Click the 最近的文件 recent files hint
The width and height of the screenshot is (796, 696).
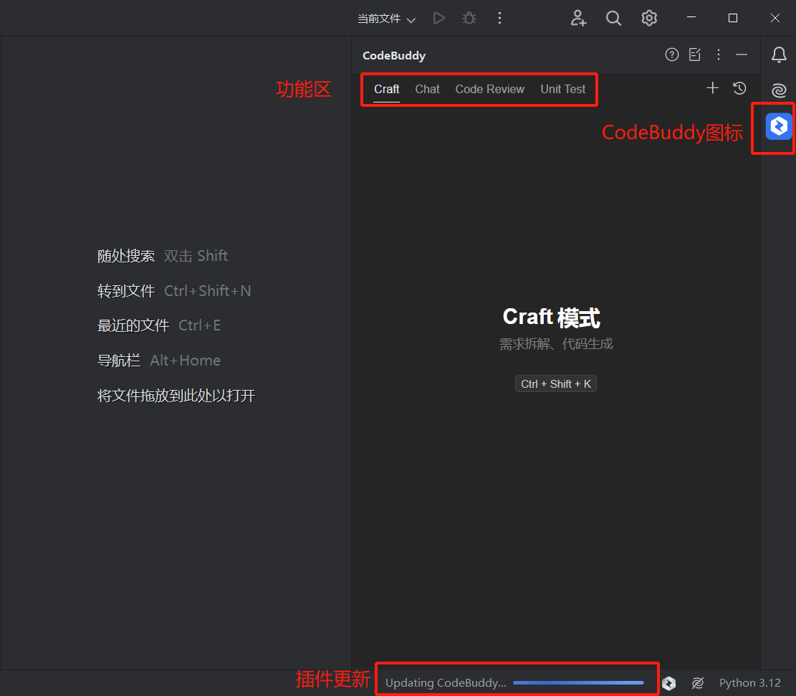[x=159, y=325]
